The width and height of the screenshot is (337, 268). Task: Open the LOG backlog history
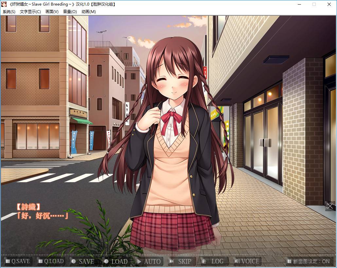[214, 261]
